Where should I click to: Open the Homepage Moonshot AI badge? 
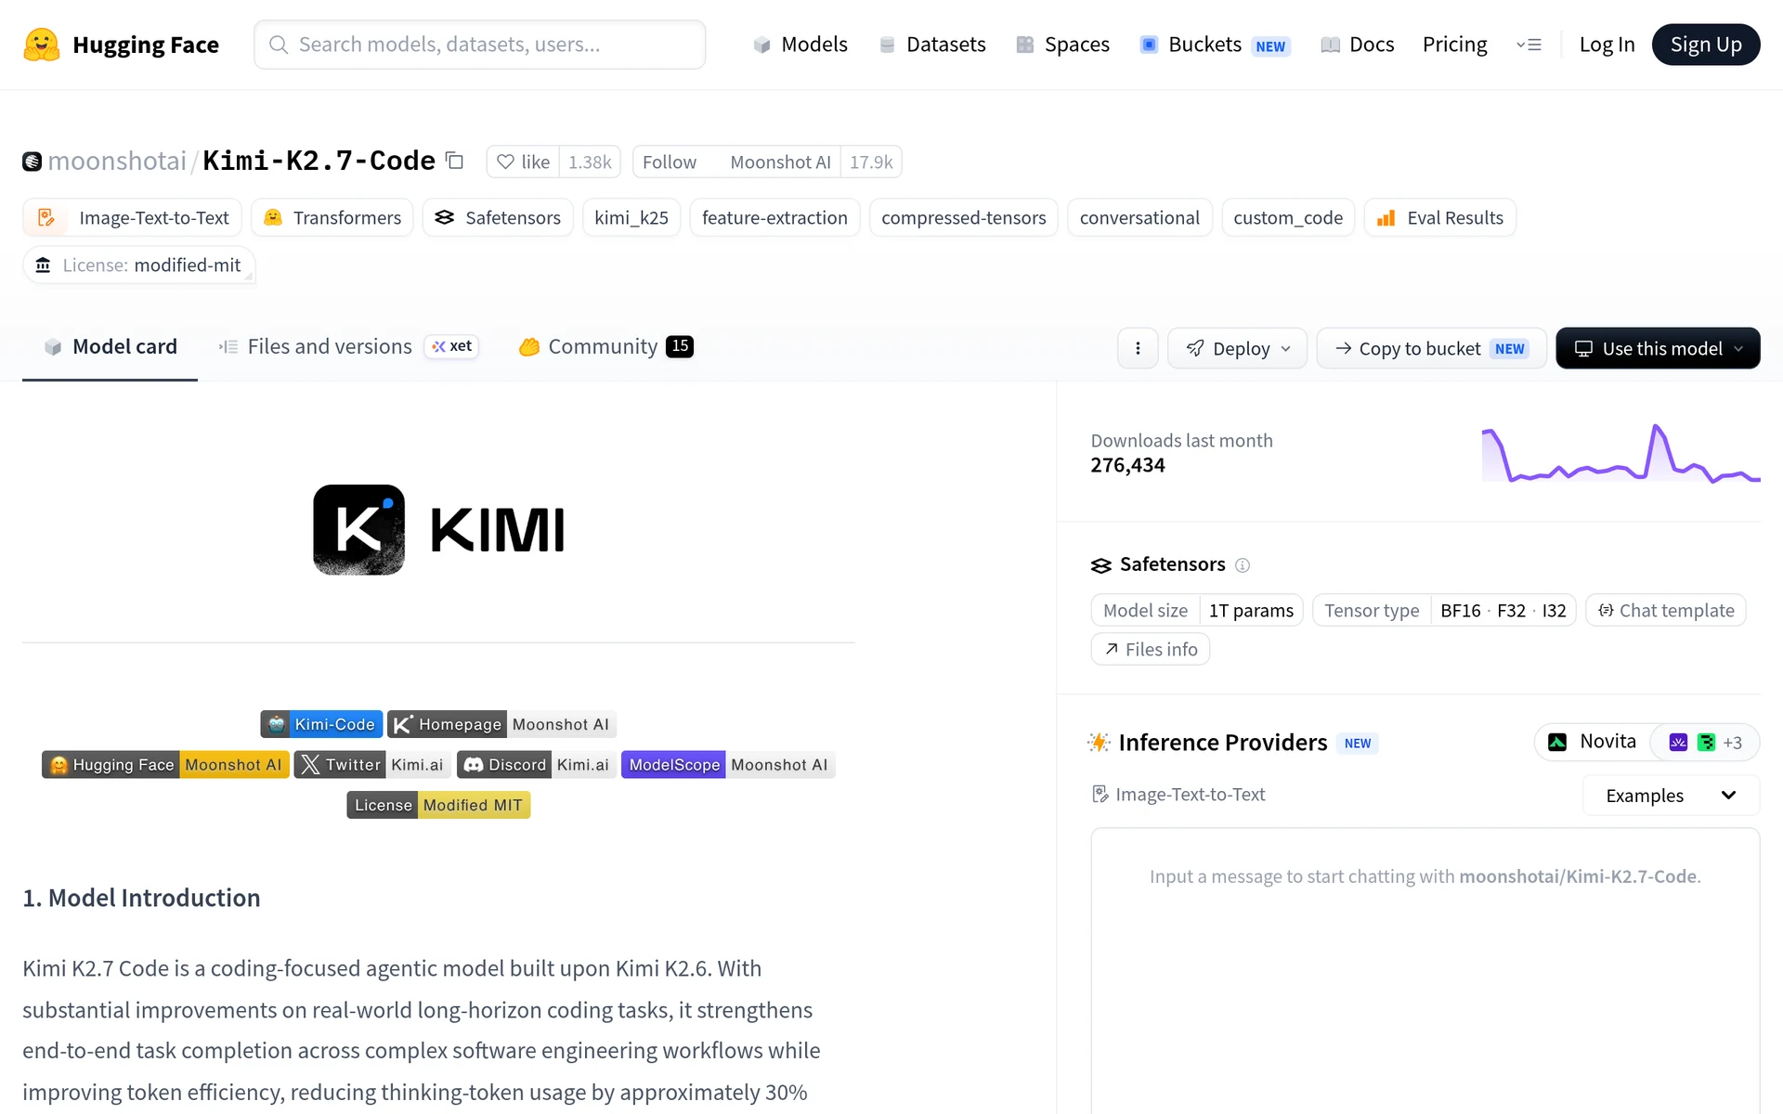coord(501,724)
